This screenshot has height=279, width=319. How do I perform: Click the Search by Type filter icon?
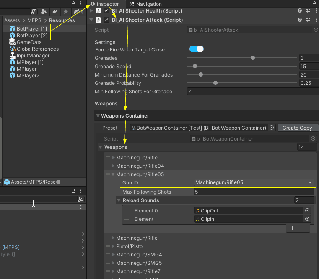tap(45, 12)
